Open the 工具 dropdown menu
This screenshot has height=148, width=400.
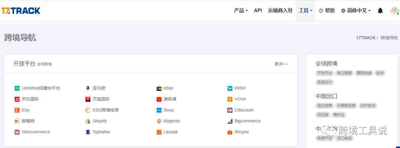click(306, 11)
